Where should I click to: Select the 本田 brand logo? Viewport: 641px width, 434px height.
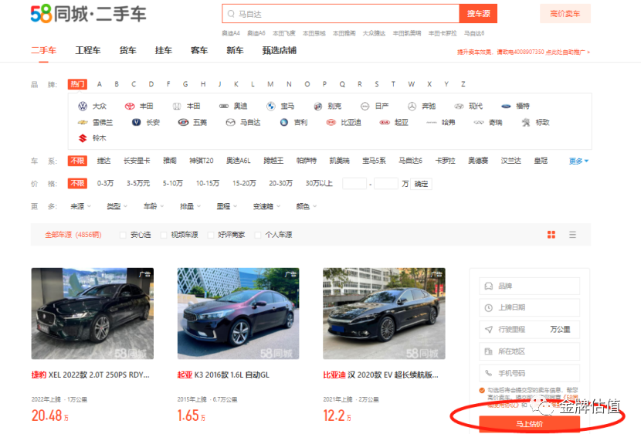[177, 107]
